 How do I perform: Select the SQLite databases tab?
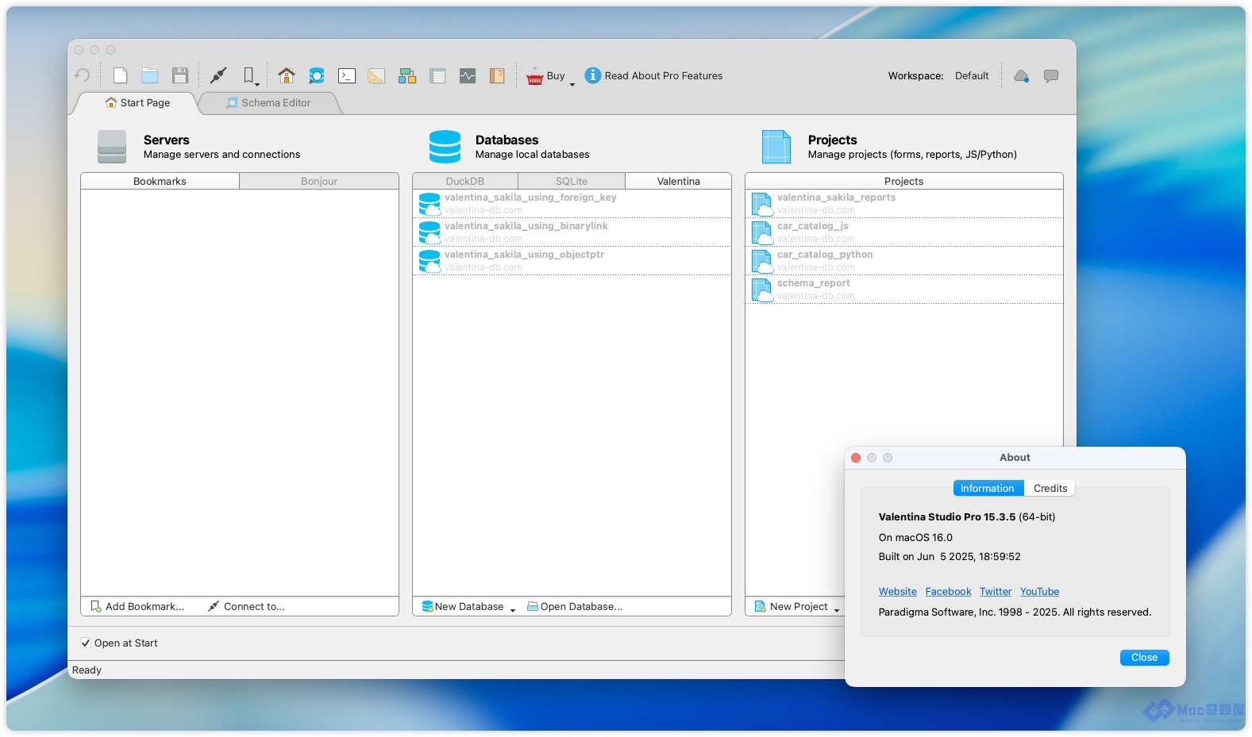tap(572, 181)
